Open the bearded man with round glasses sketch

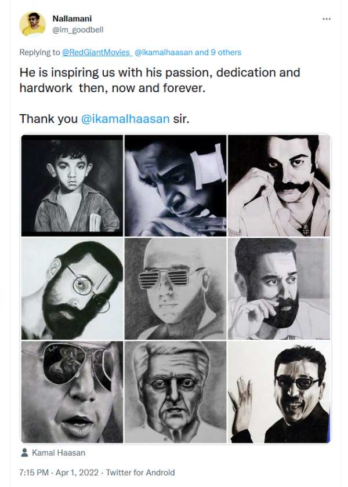[x=72, y=288]
